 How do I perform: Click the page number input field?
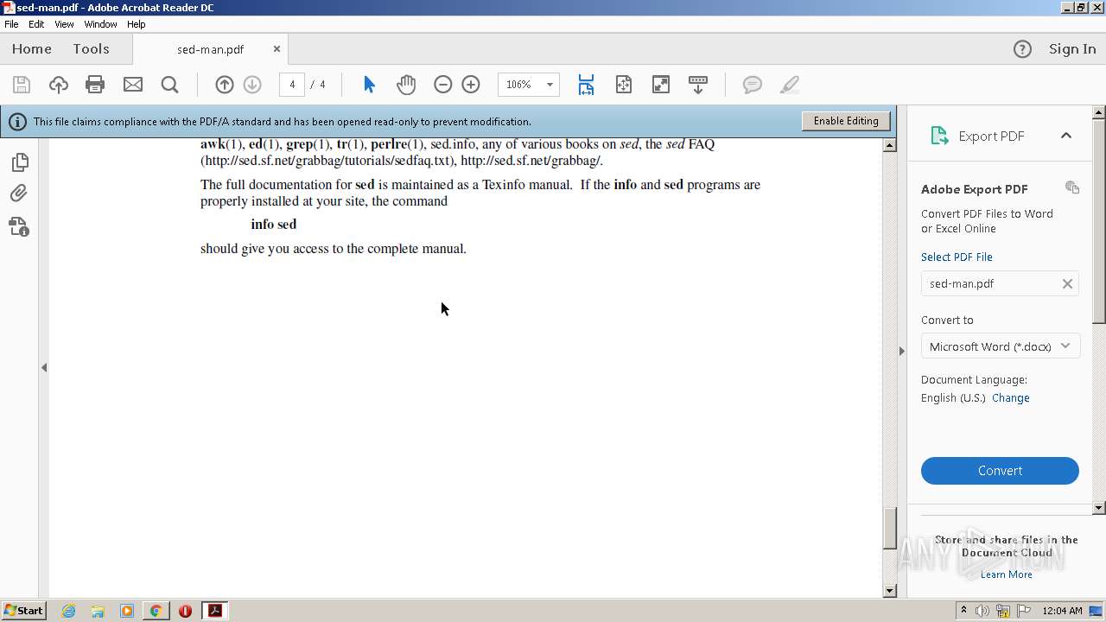click(292, 85)
